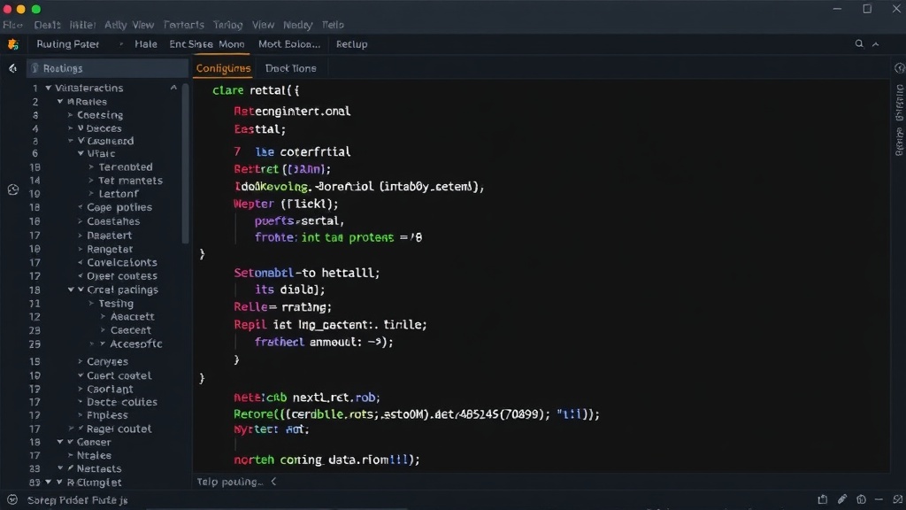Select the Canyaes tree row
The image size is (906, 510).
[107, 361]
